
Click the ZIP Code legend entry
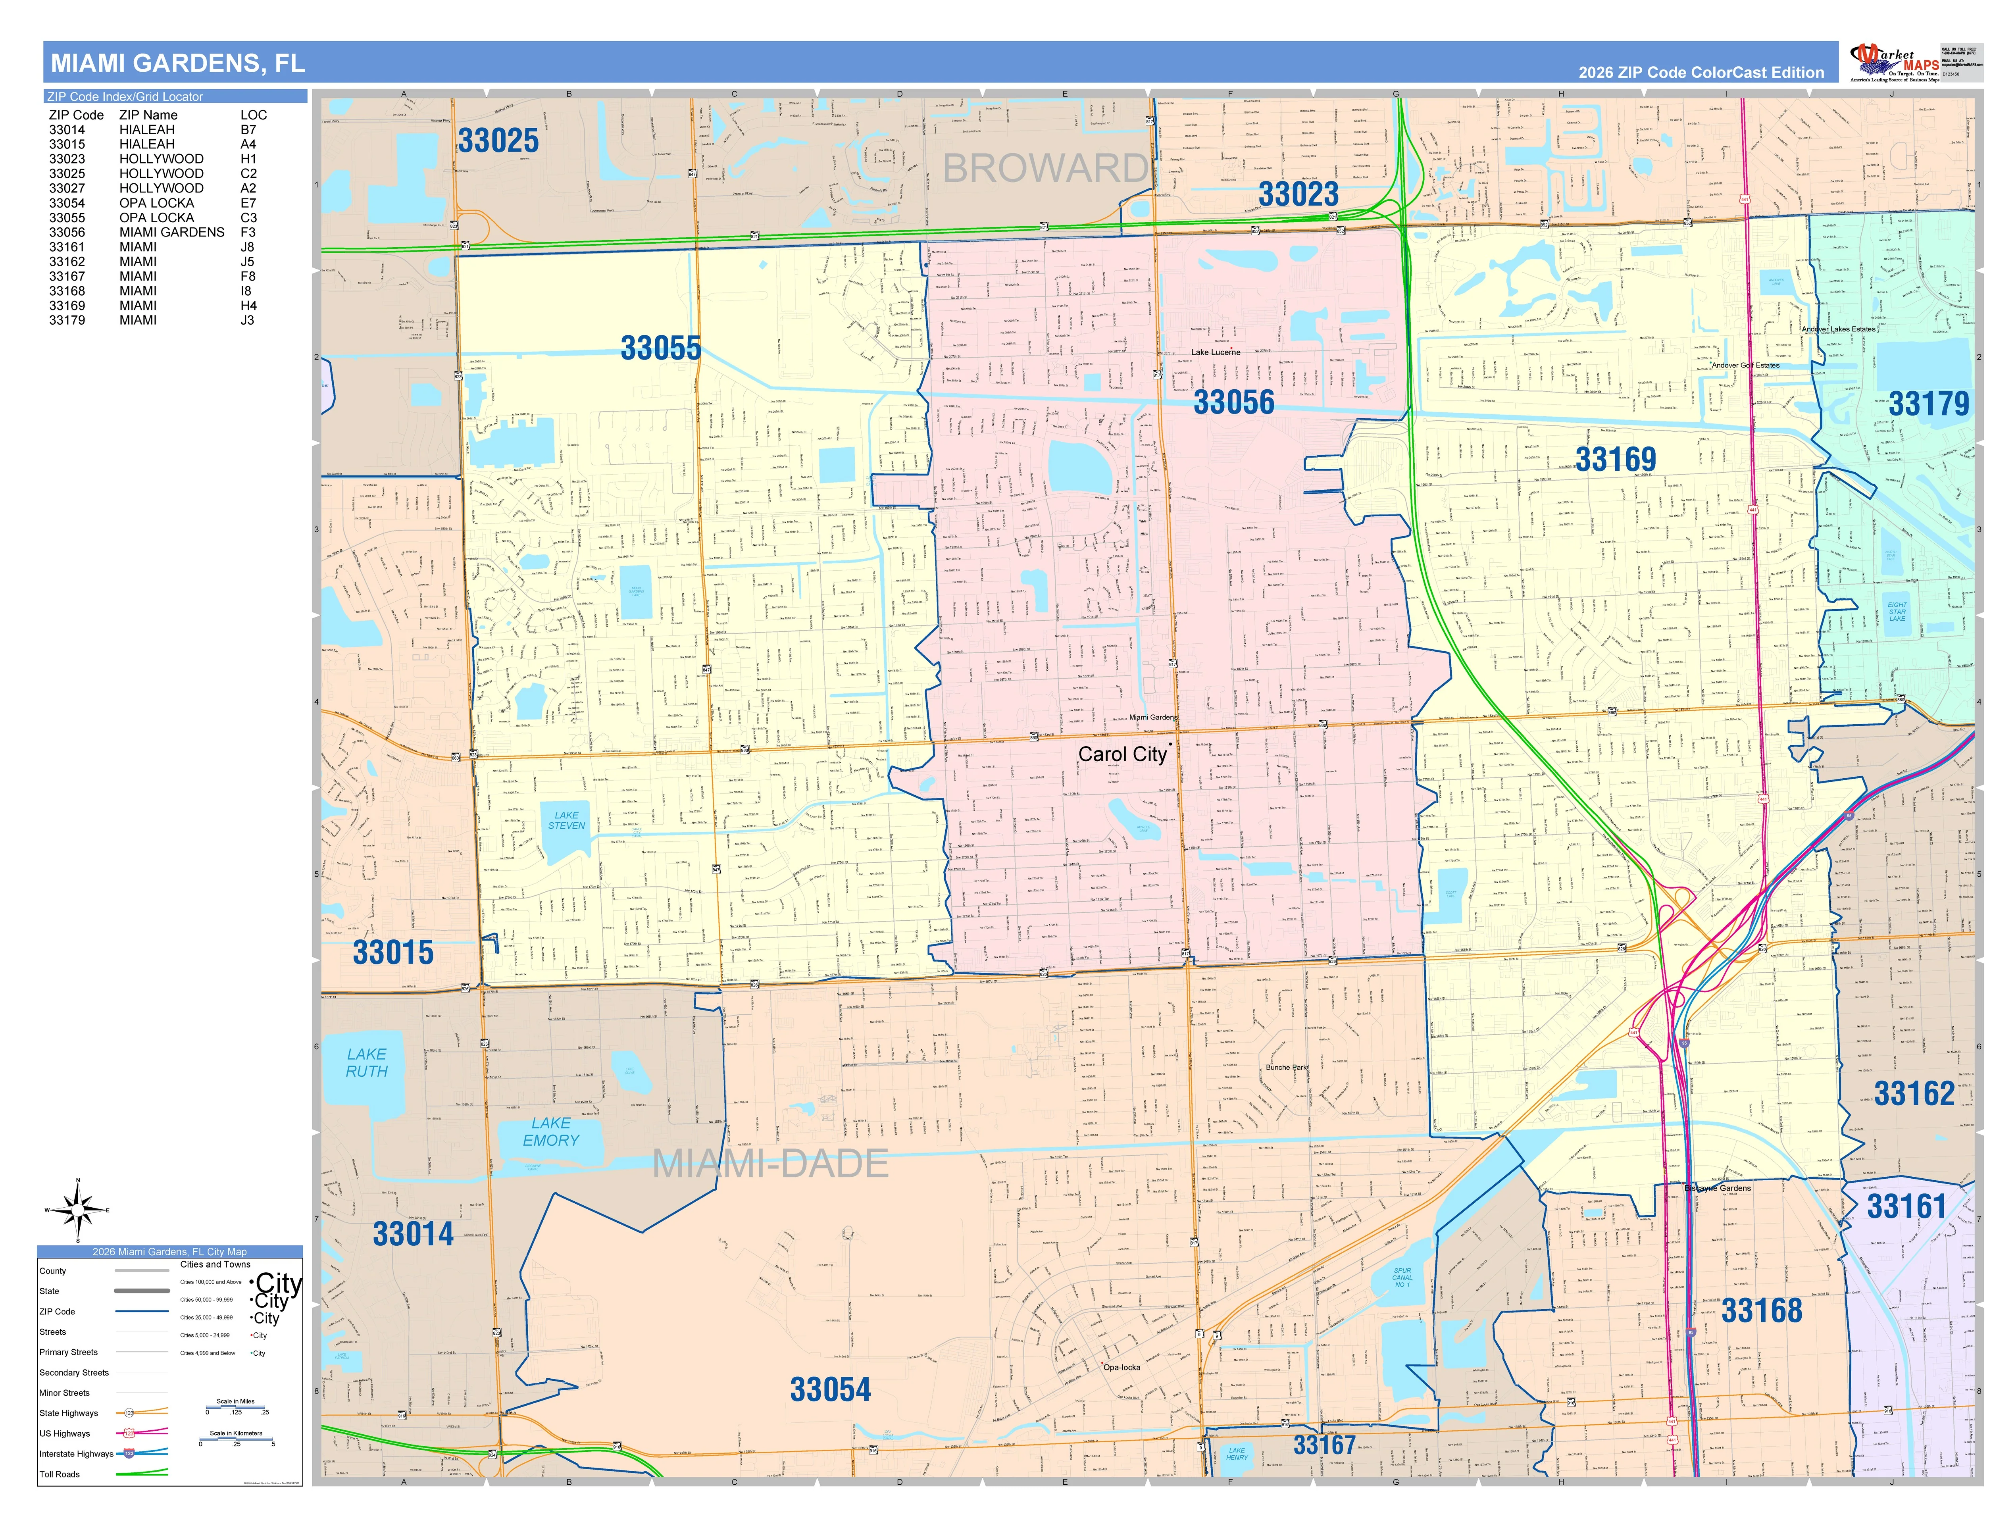(58, 1311)
